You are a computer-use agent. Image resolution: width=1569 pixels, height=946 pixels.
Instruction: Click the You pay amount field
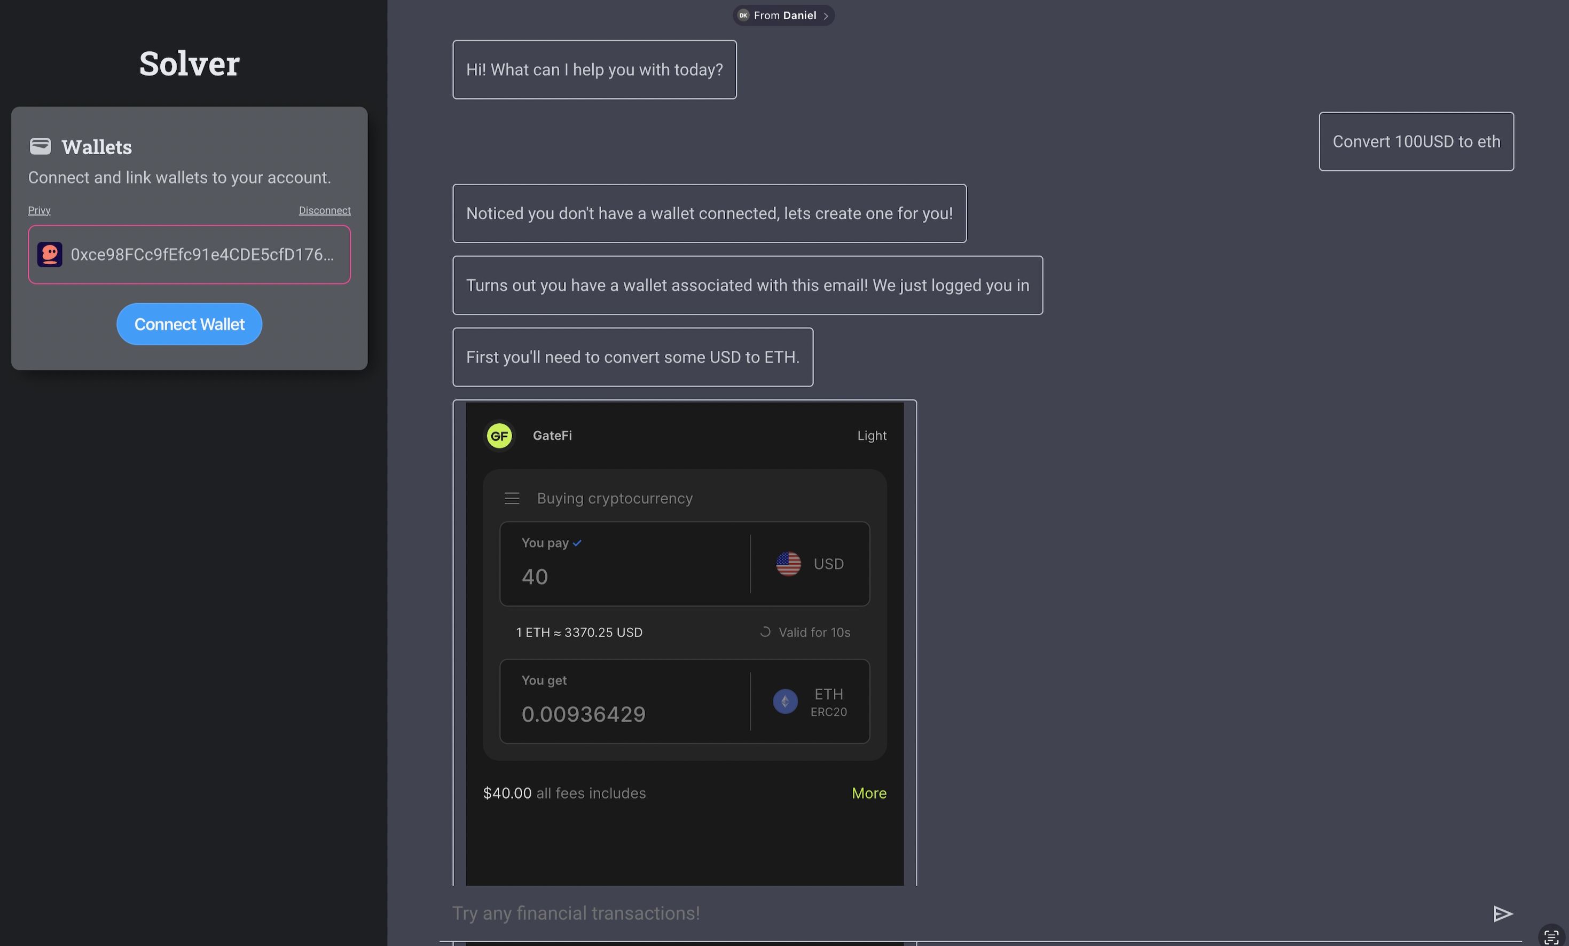625,564
